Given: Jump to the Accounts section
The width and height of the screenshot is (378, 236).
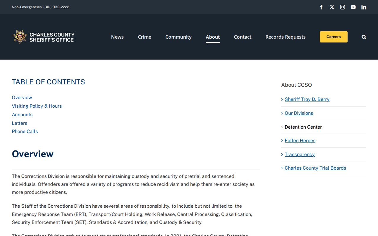Looking at the screenshot, I should pos(22,115).
